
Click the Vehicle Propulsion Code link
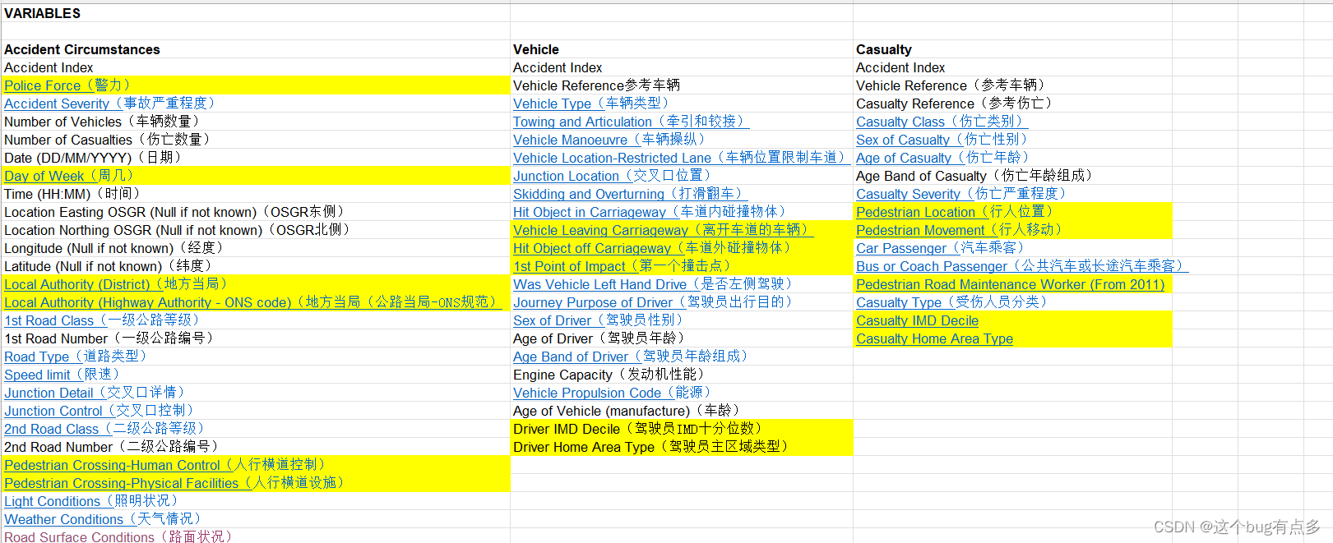pos(613,393)
